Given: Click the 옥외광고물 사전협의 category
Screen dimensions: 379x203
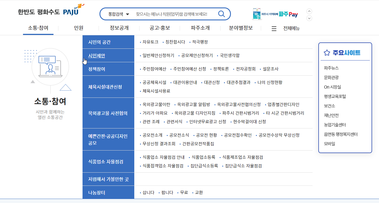Looking at the screenshot, I should tap(108, 113).
